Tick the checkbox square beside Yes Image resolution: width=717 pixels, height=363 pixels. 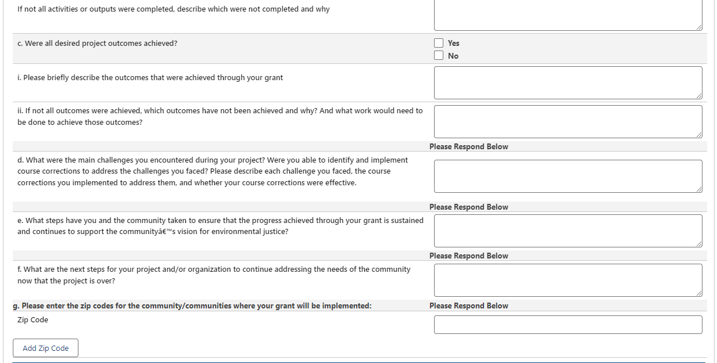[x=439, y=43]
